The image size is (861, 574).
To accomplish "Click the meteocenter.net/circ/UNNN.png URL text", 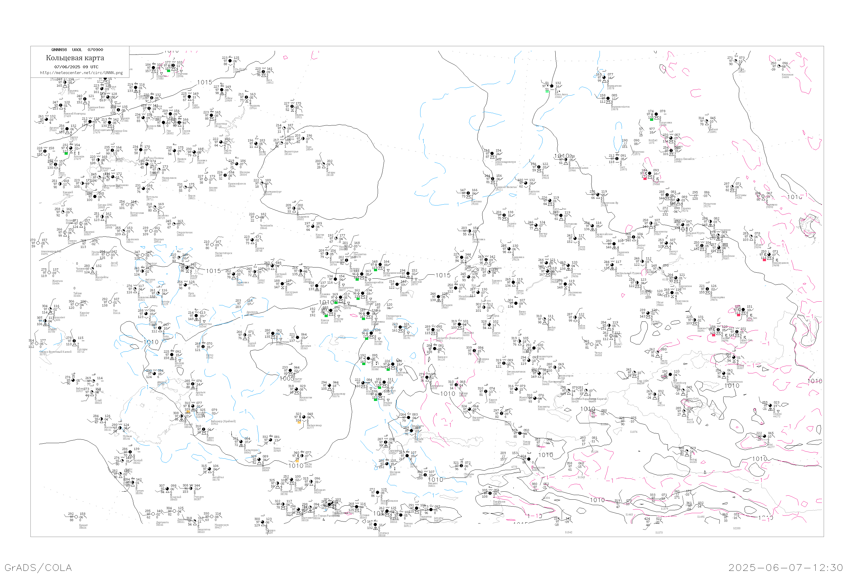I will [81, 73].
